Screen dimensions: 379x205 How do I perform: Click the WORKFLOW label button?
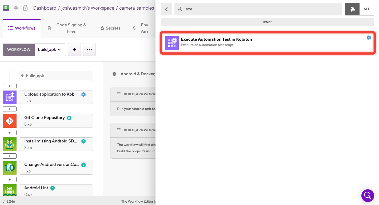coord(19,50)
